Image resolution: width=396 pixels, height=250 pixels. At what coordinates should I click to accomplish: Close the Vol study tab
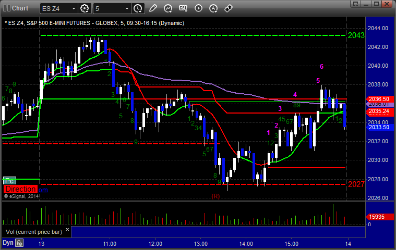[67, 230]
